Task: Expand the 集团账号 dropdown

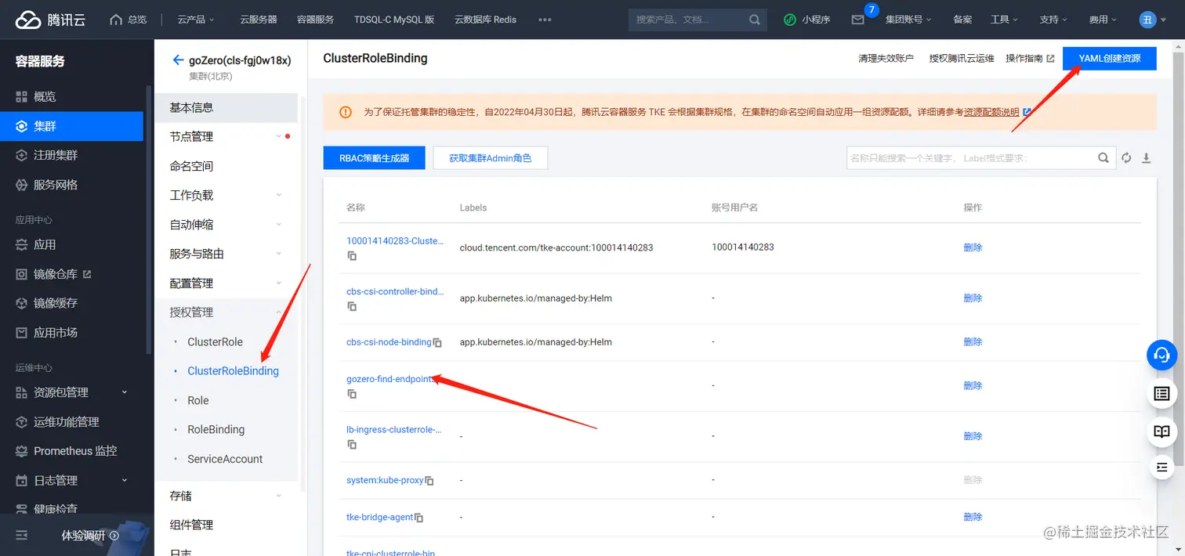Action: [x=908, y=20]
